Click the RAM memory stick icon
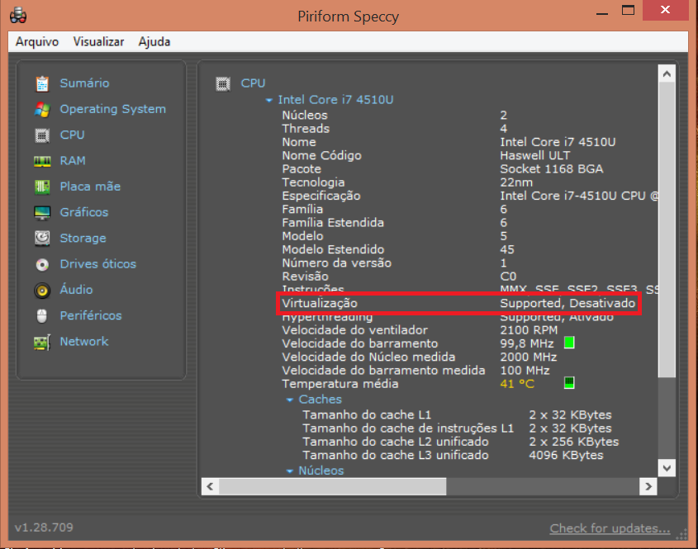Image resolution: width=698 pixels, height=549 pixels. pyautogui.click(x=42, y=161)
